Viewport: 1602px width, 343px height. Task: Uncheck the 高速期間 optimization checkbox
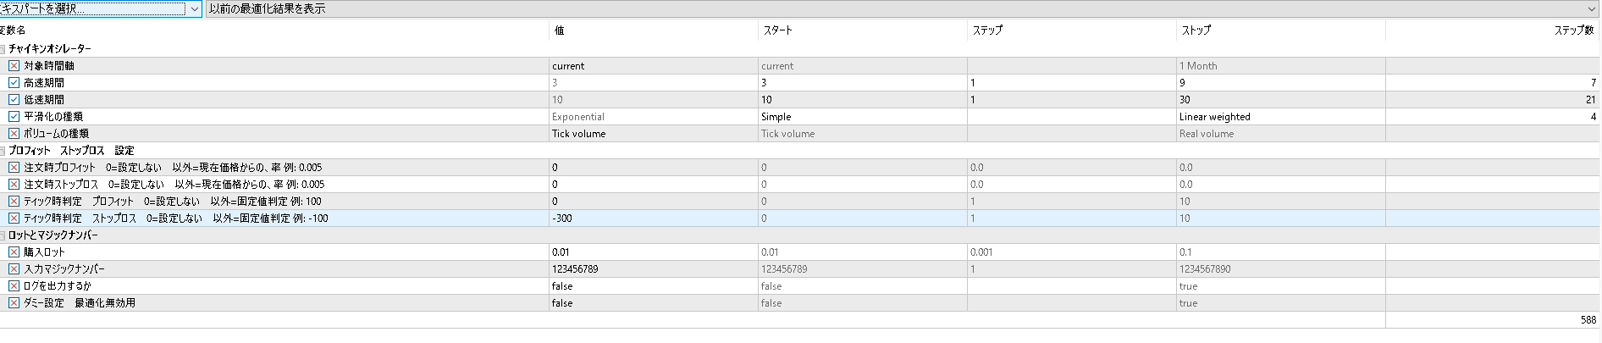pos(14,83)
